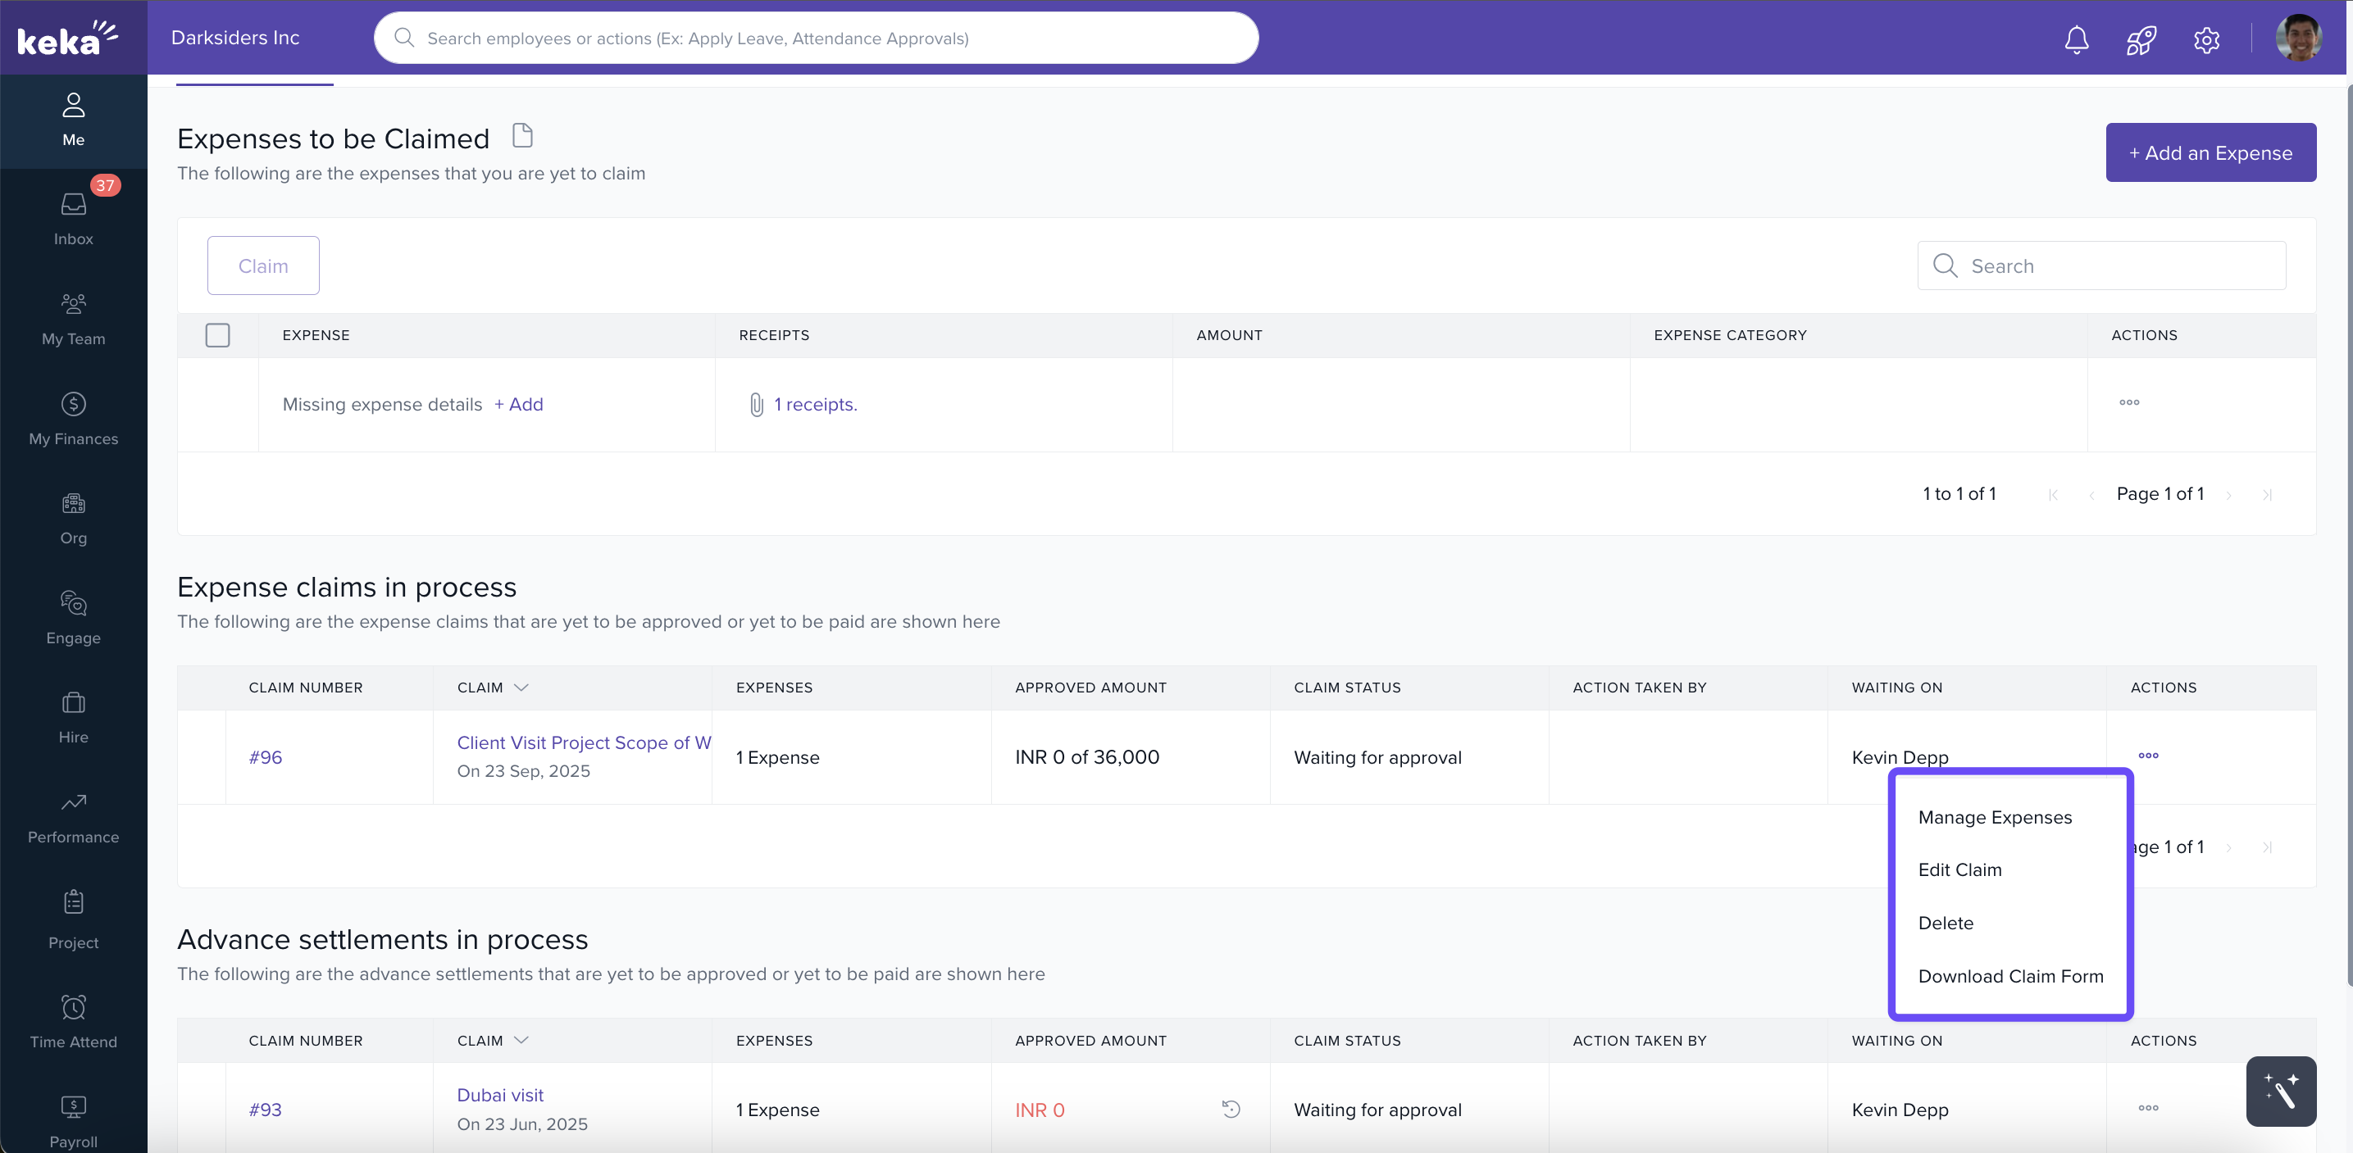The image size is (2353, 1153).
Task: Click the expenses Search field
Action: (2100, 266)
